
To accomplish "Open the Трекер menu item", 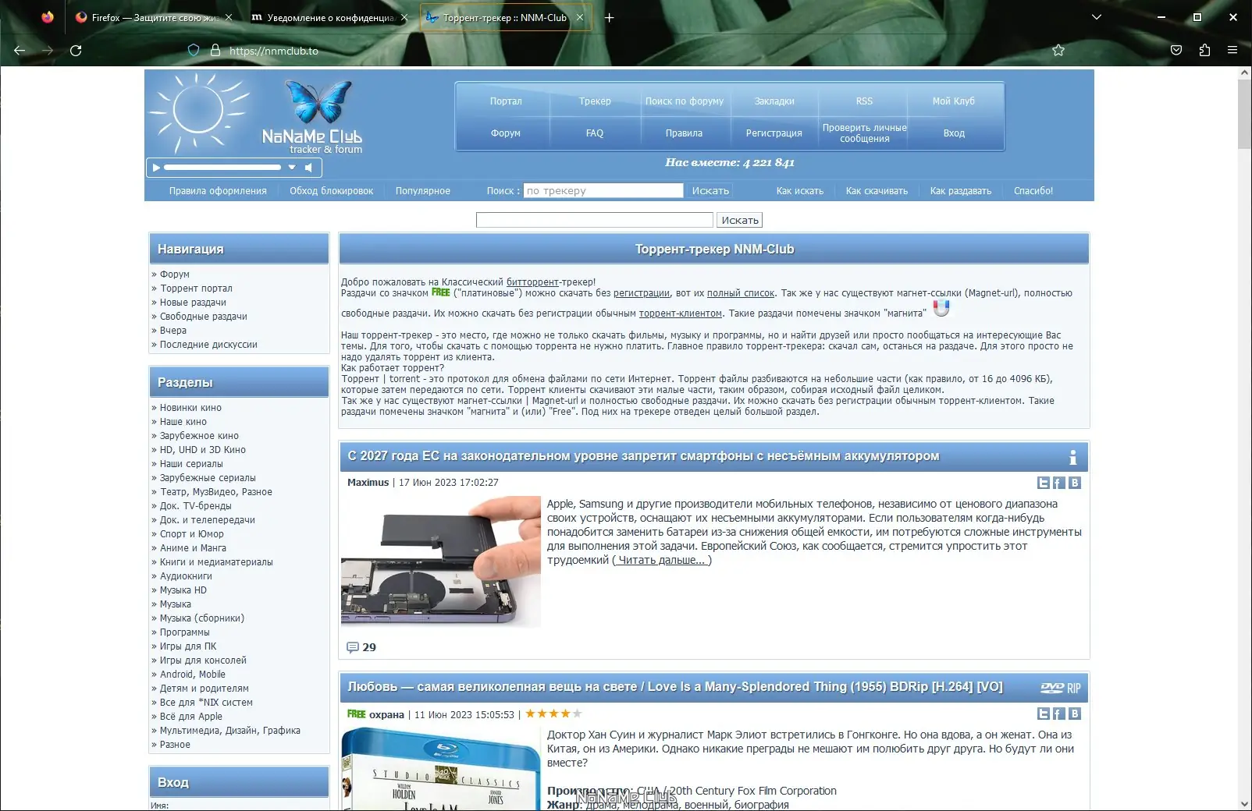I will pyautogui.click(x=595, y=101).
